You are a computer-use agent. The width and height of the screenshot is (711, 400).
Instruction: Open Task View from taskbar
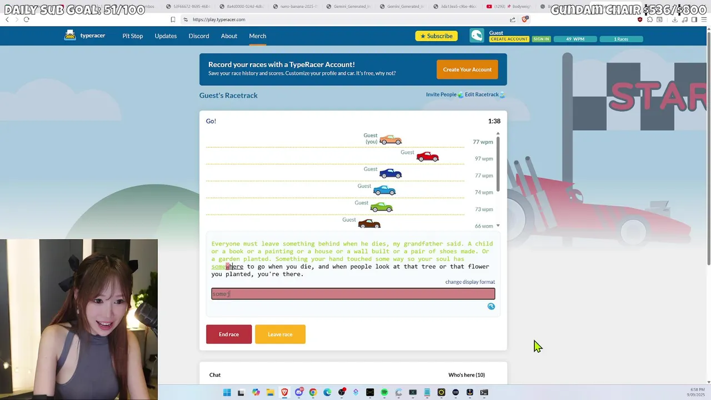click(x=241, y=393)
